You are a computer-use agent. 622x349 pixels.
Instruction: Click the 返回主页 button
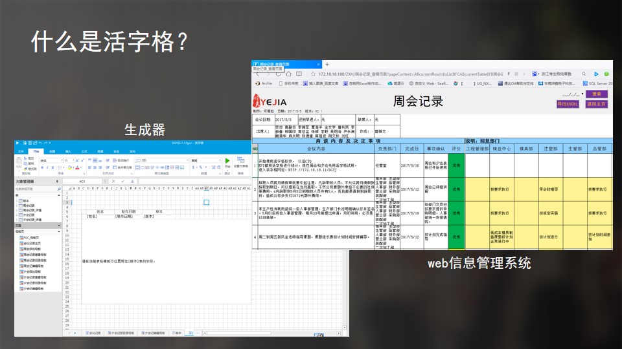pyautogui.click(x=596, y=104)
